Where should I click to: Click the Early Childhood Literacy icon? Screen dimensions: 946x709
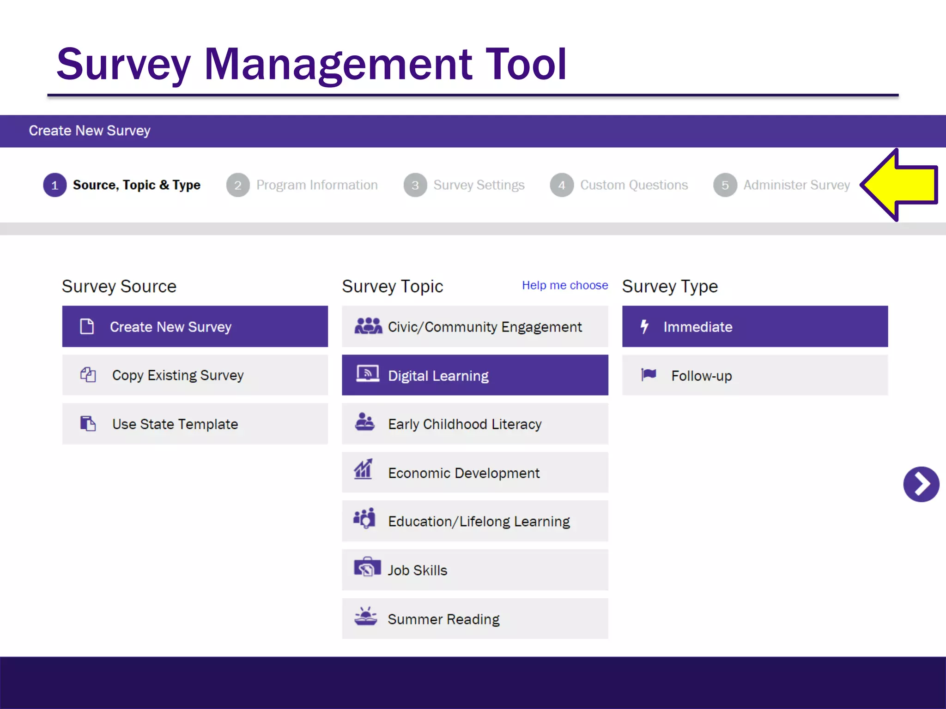[x=365, y=421]
